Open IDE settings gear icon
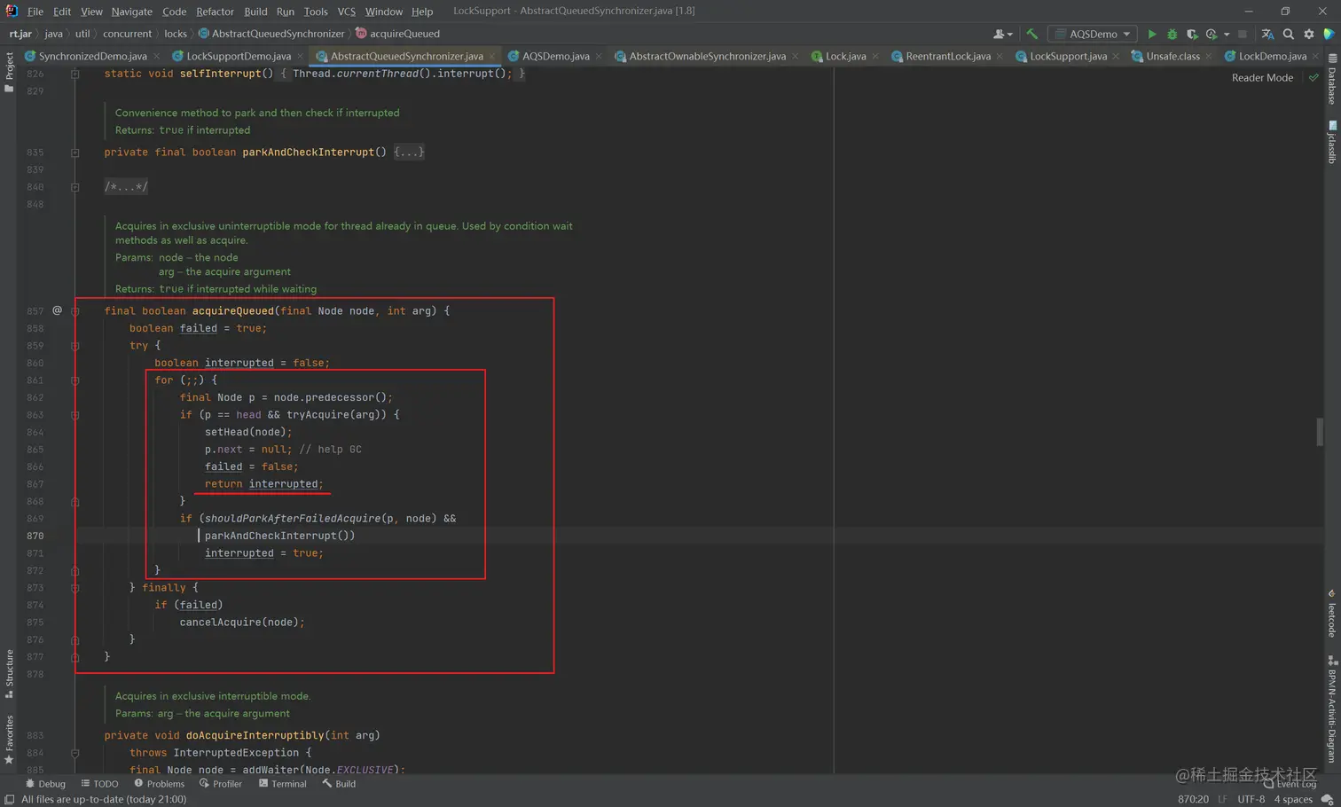Image resolution: width=1341 pixels, height=807 pixels. (x=1309, y=34)
